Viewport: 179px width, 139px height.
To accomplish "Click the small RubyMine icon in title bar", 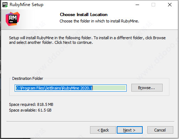I will click(5, 5).
